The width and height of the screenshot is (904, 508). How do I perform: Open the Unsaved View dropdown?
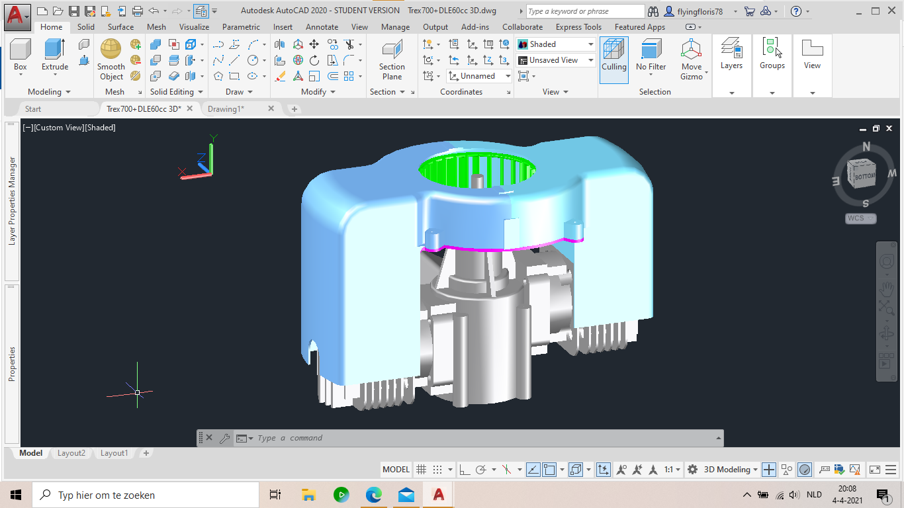[x=557, y=60]
